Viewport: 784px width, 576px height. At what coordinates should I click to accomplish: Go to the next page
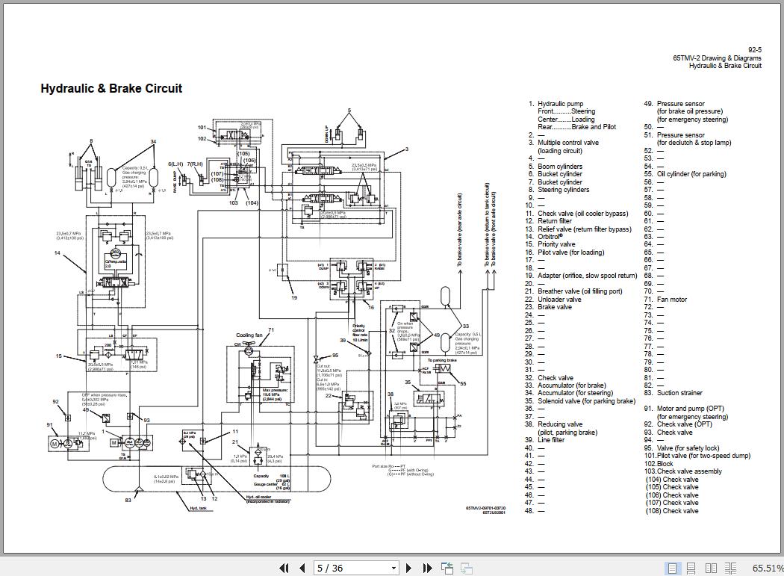tap(408, 568)
